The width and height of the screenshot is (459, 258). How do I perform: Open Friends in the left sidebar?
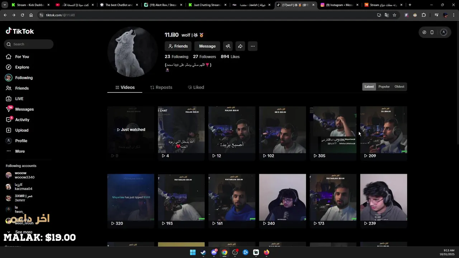(x=22, y=88)
